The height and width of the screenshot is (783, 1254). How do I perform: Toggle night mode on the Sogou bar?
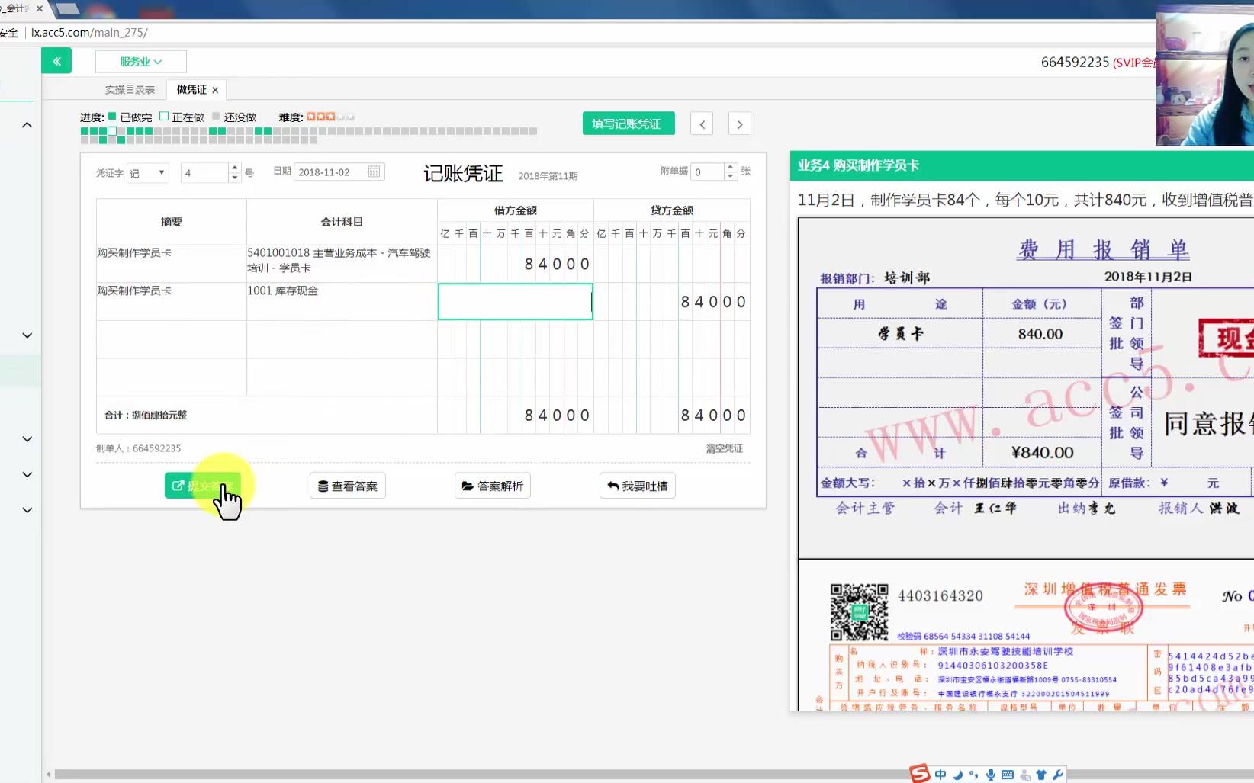click(x=957, y=774)
